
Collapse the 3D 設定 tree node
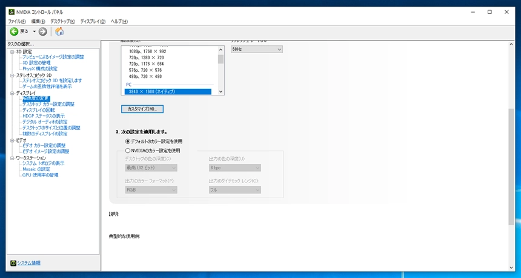coord(12,52)
